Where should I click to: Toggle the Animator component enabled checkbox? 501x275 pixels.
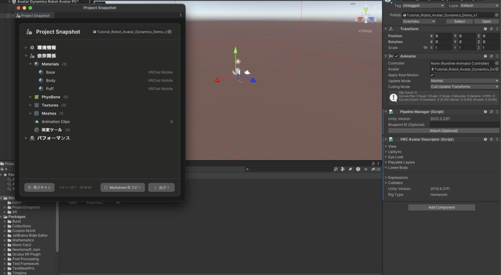click(396, 56)
